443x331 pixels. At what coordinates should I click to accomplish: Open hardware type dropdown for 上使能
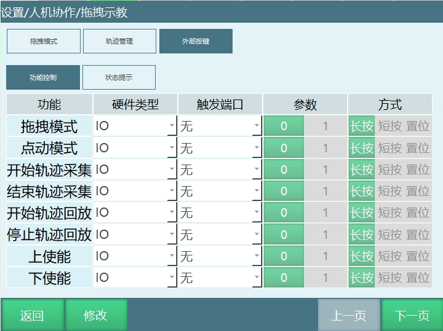click(135, 256)
